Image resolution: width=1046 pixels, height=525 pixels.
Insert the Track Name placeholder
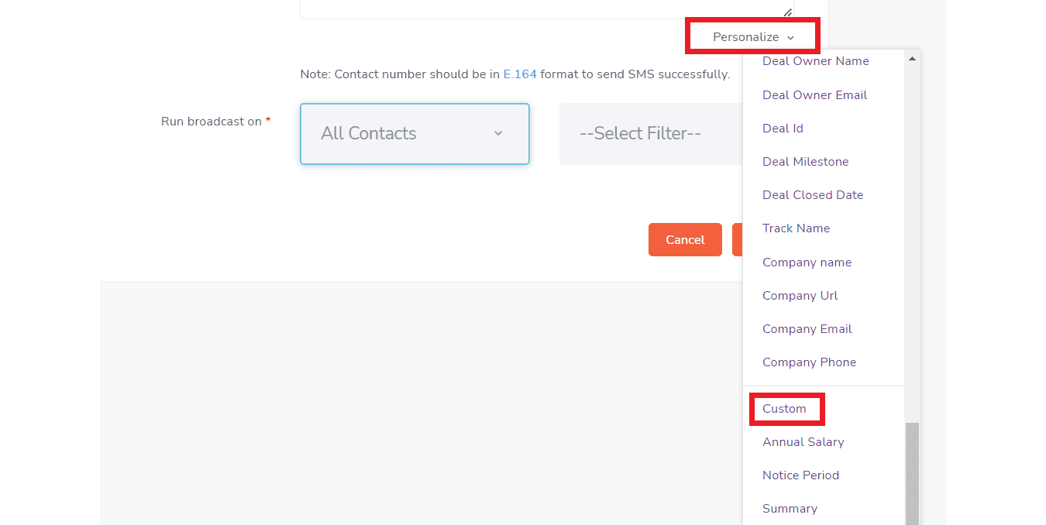(x=796, y=228)
